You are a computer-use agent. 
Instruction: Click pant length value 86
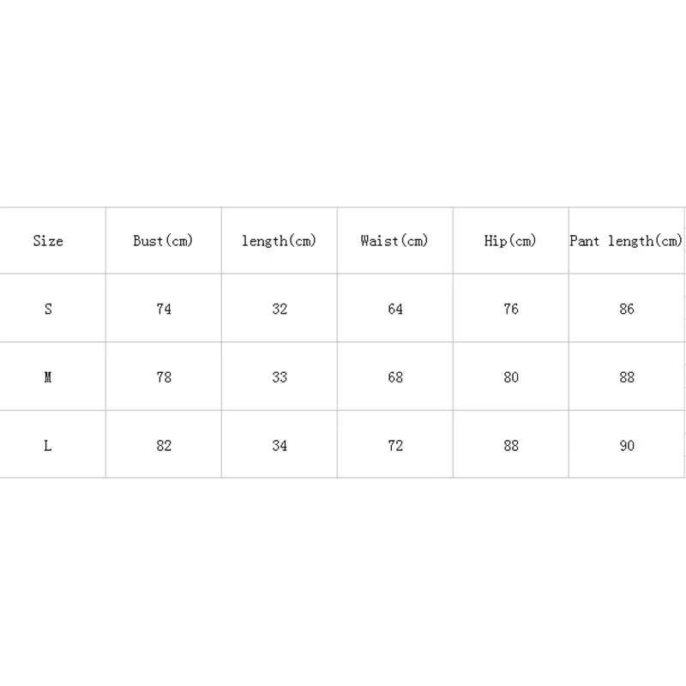coord(627,309)
